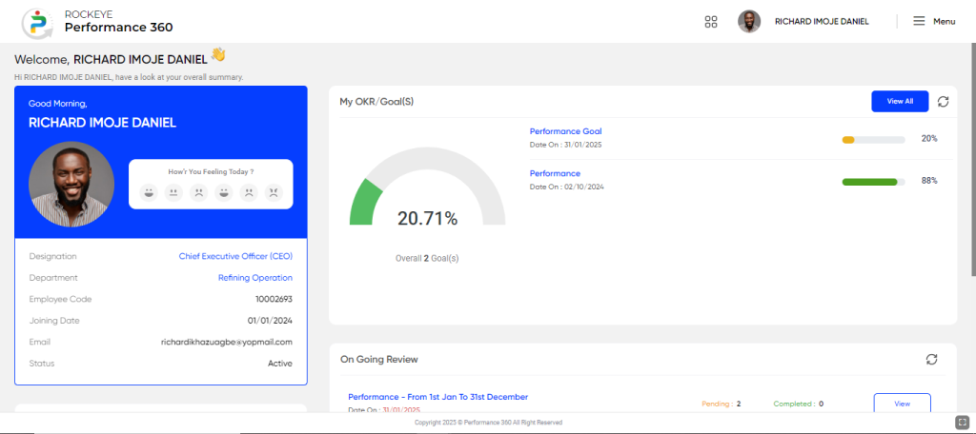Select the angry mood face

[274, 192]
